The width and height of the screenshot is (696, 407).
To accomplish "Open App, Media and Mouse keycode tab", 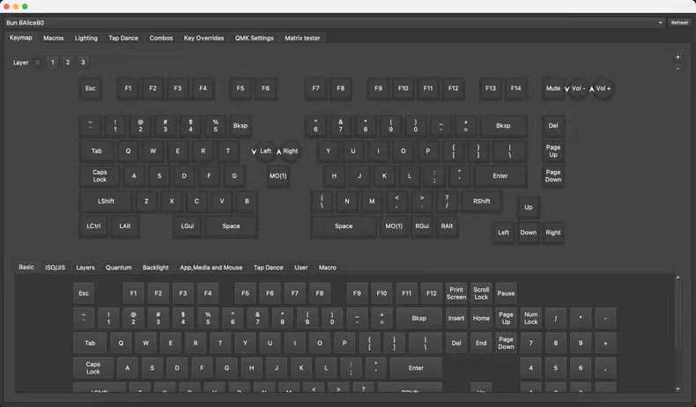I will [211, 268].
